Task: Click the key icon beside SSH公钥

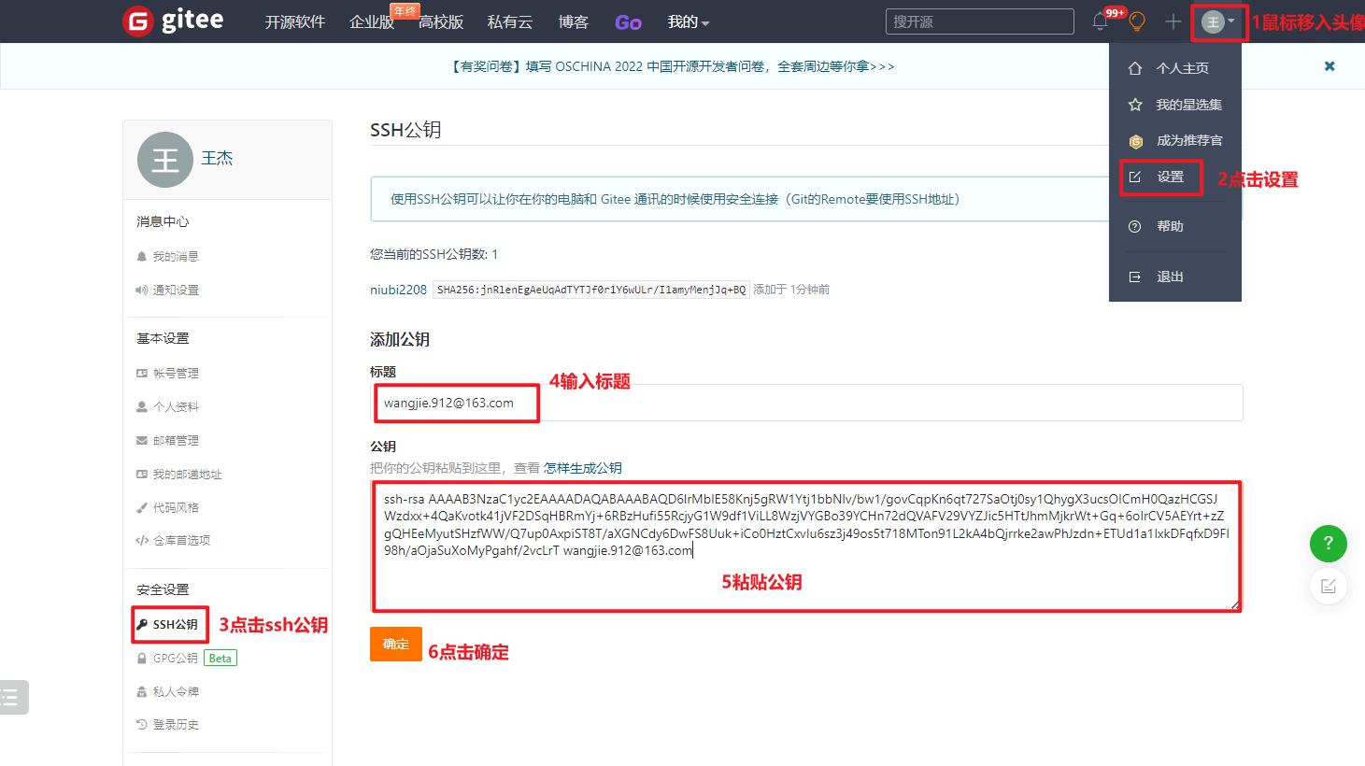Action: click(x=142, y=624)
